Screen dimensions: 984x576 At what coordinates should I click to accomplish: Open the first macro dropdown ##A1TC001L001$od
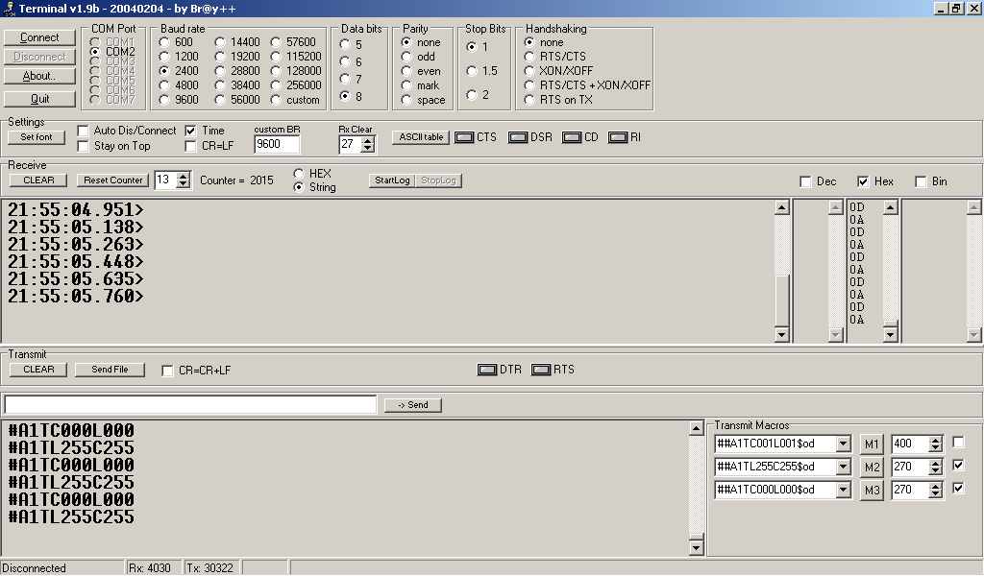[x=844, y=444]
